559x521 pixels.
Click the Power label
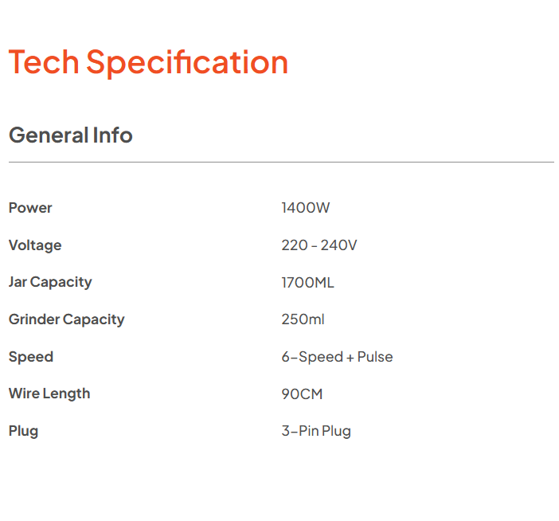point(30,208)
